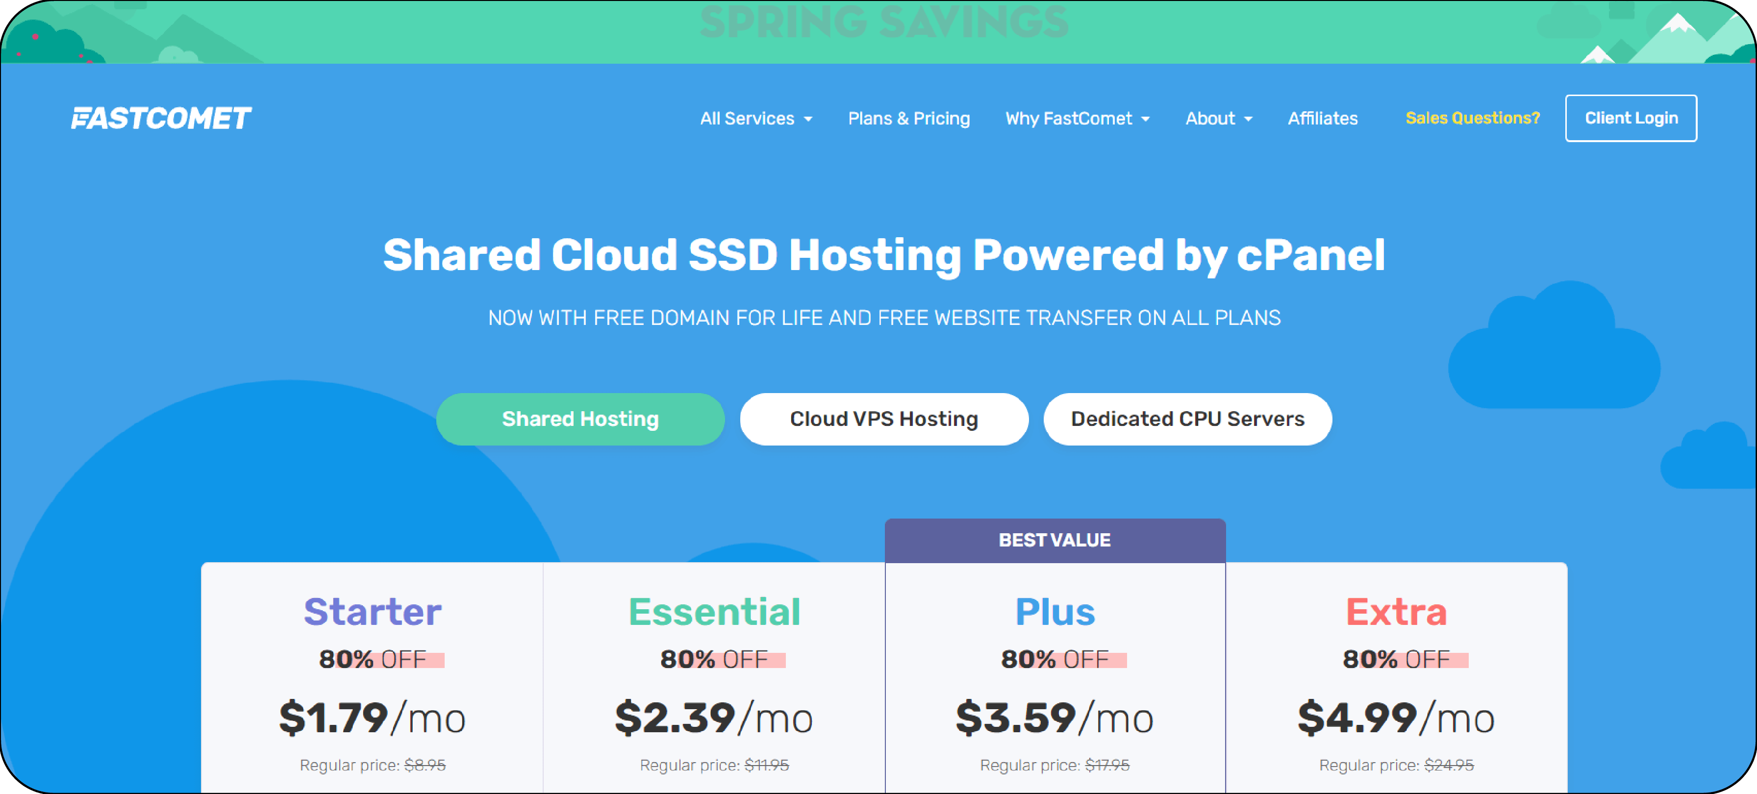Click the Regular price $8.95 text
Screen dimensions: 1757x794
coord(373,766)
